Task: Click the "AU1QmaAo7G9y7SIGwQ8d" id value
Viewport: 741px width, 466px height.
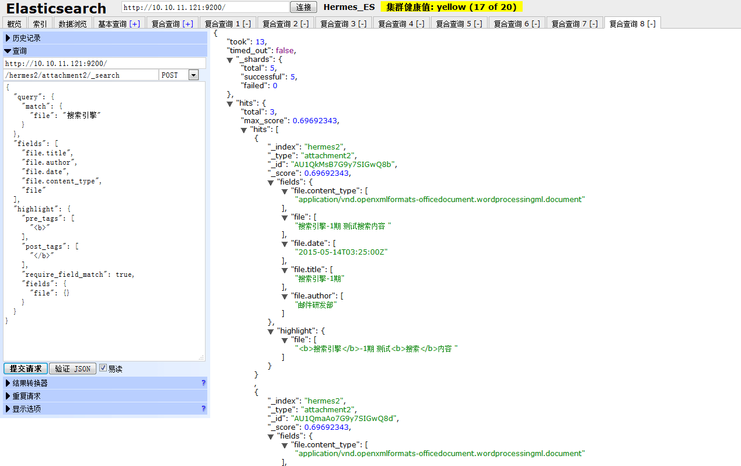Action: (x=345, y=418)
